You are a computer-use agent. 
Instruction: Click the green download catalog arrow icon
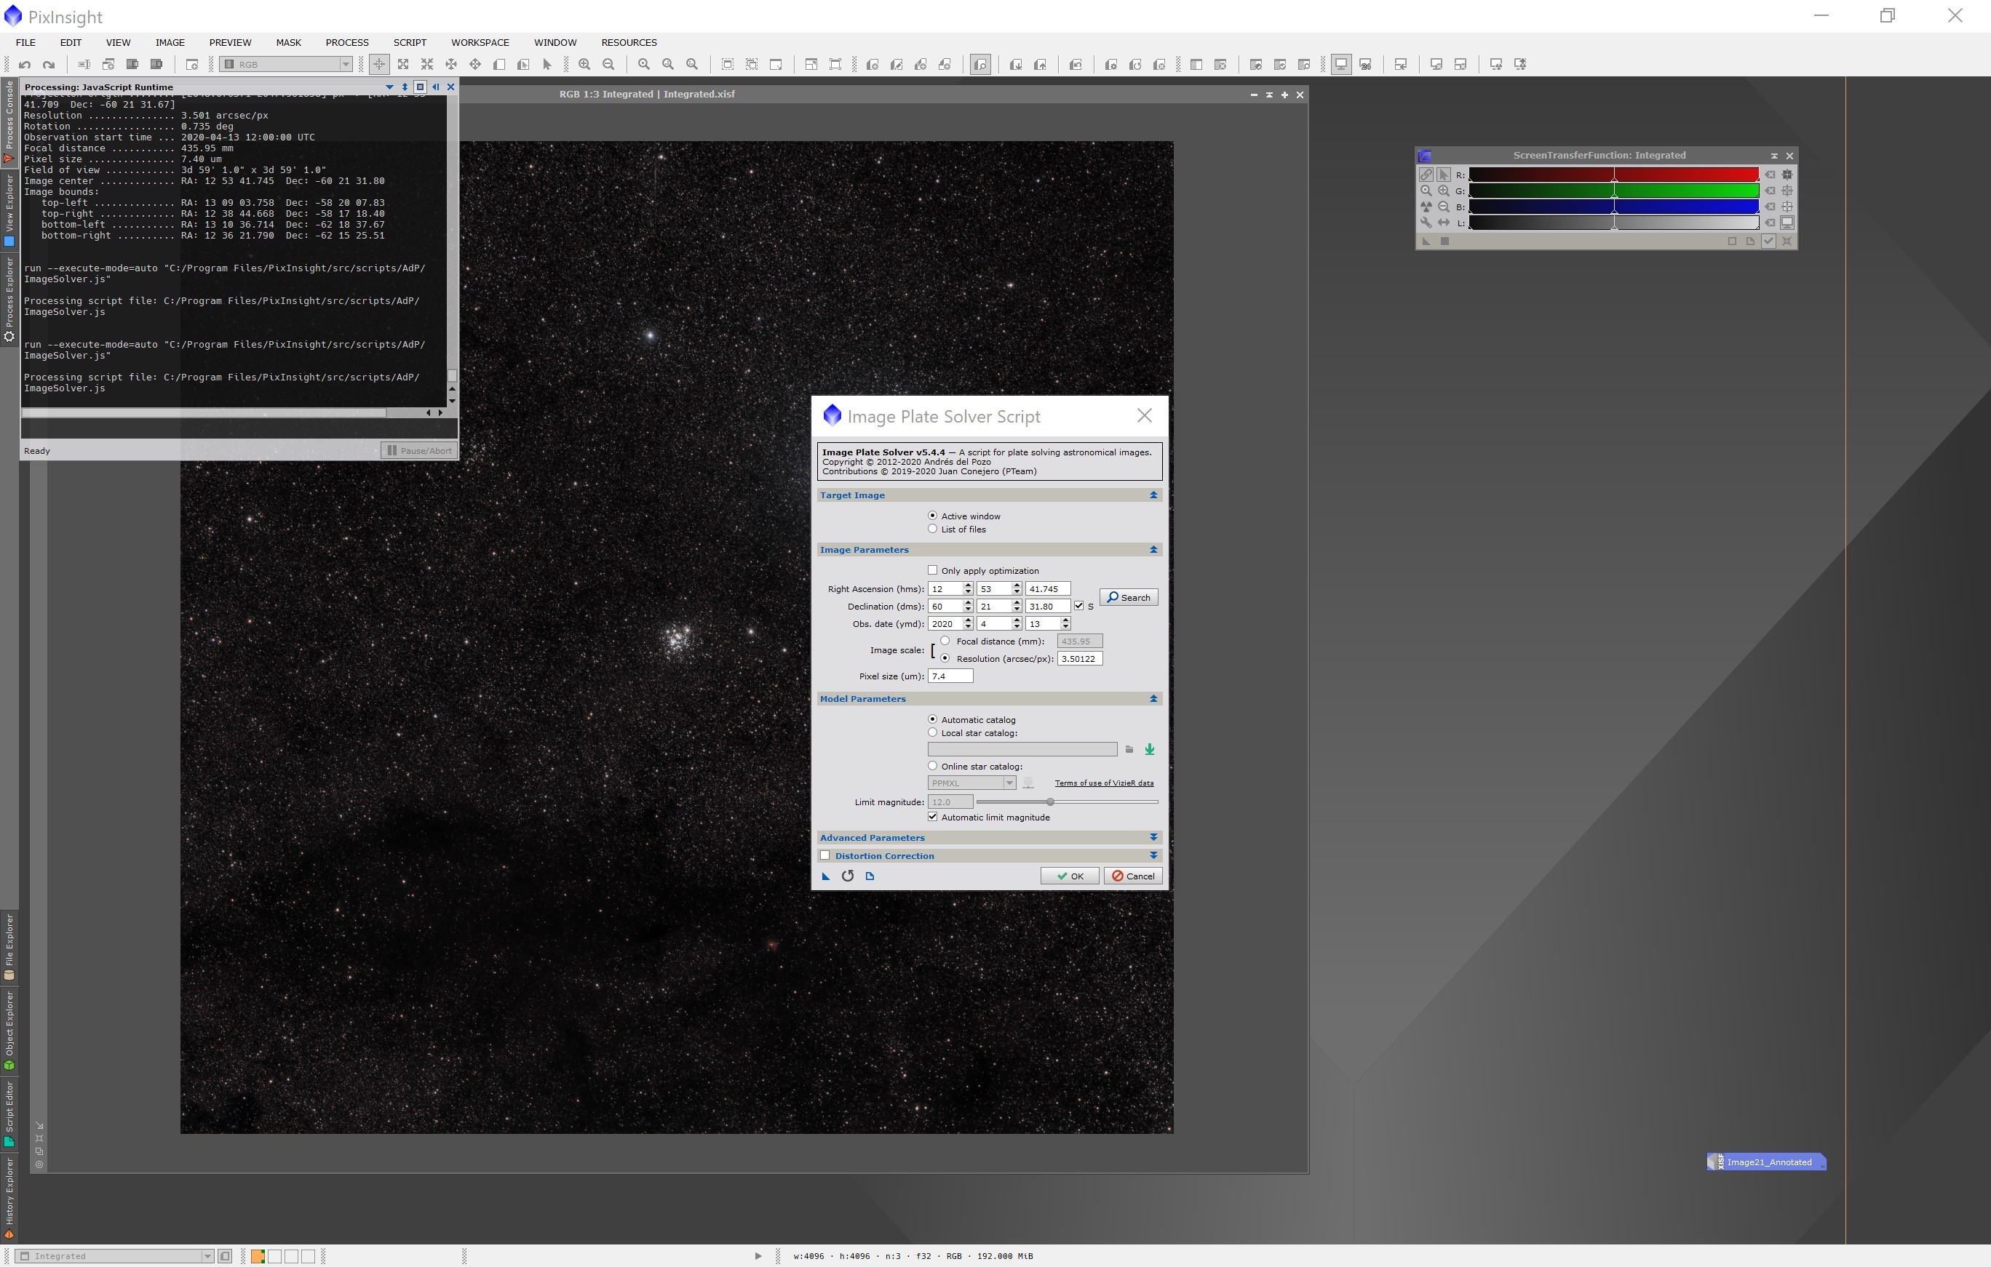pos(1149,750)
